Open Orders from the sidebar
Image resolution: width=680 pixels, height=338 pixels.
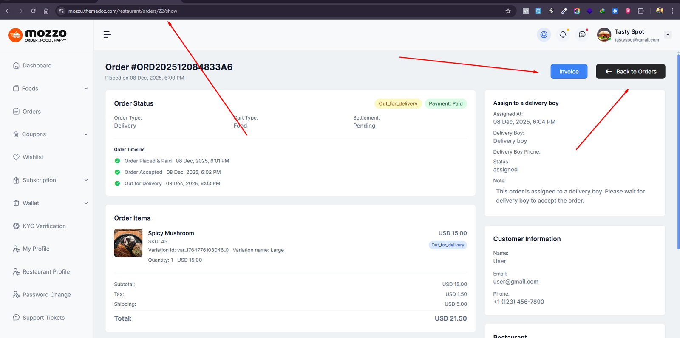(31, 112)
